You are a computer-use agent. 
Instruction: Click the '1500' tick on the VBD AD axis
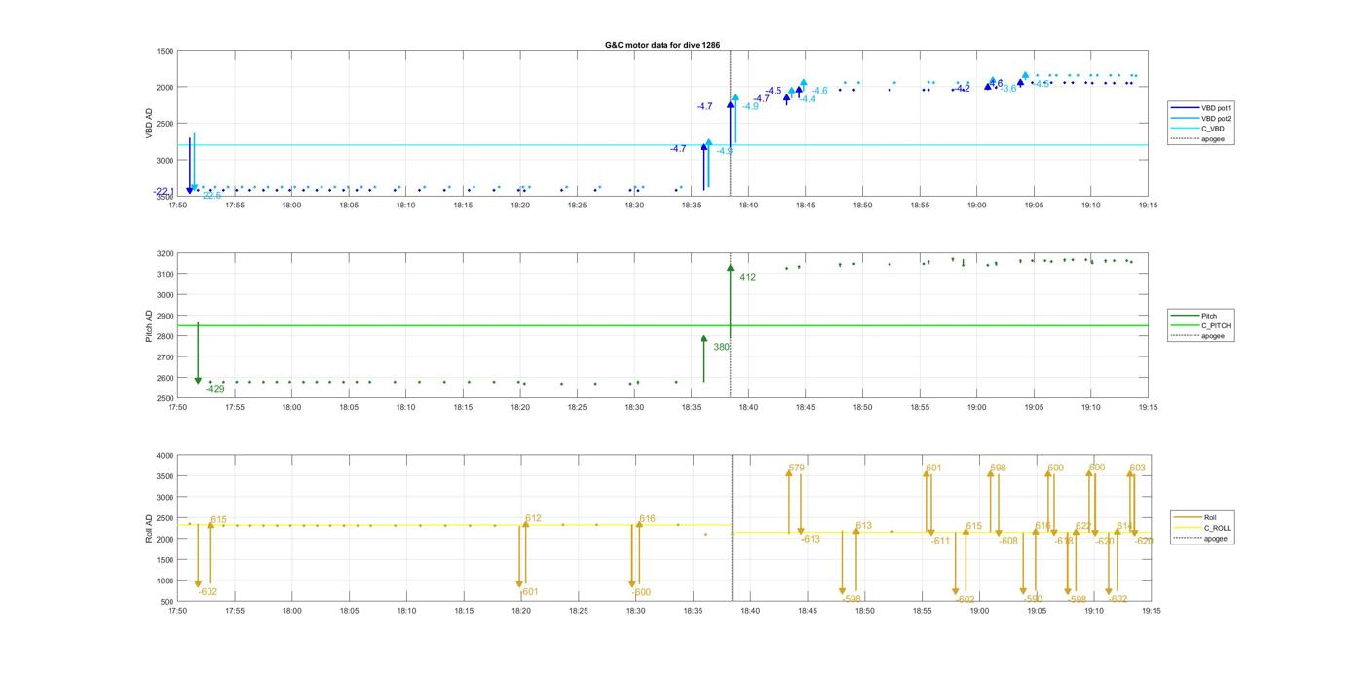[166, 51]
